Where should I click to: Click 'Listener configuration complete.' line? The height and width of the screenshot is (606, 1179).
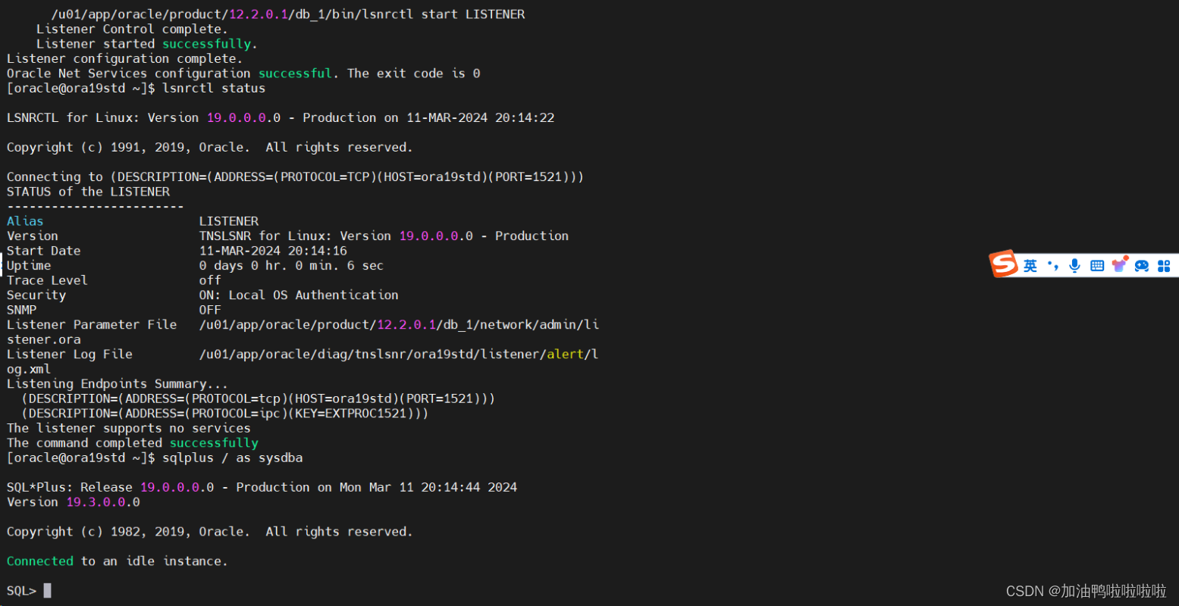pyautogui.click(x=124, y=58)
